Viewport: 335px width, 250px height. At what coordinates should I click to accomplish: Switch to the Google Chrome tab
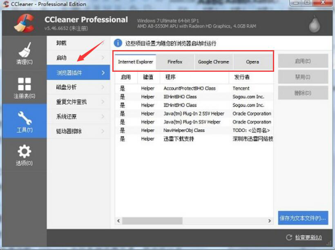pyautogui.click(x=213, y=62)
